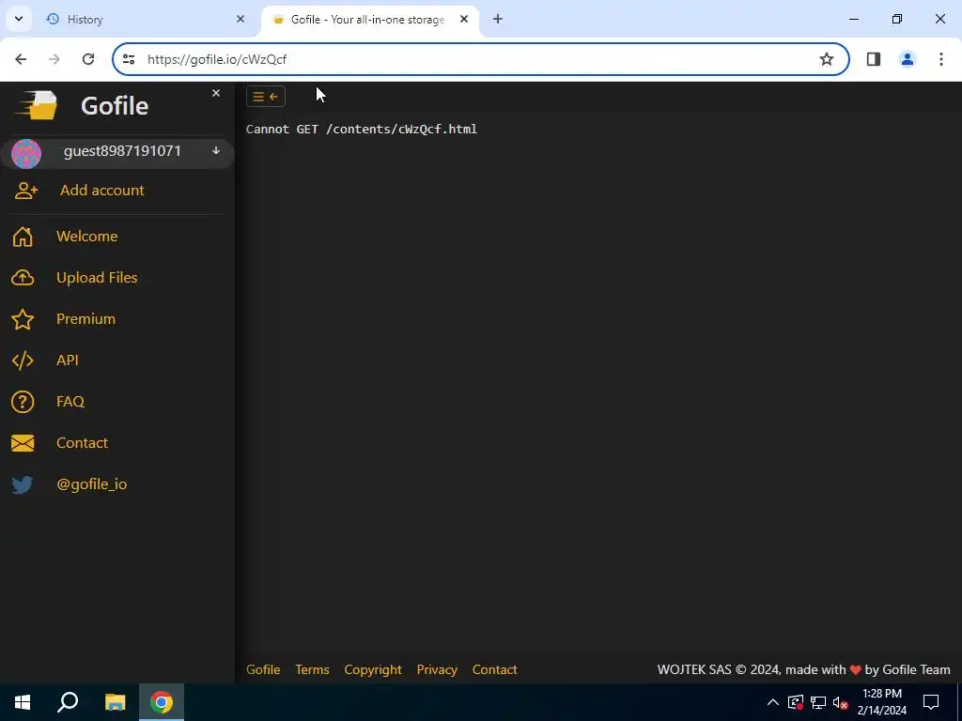Click the Cannot GET error text

click(362, 129)
